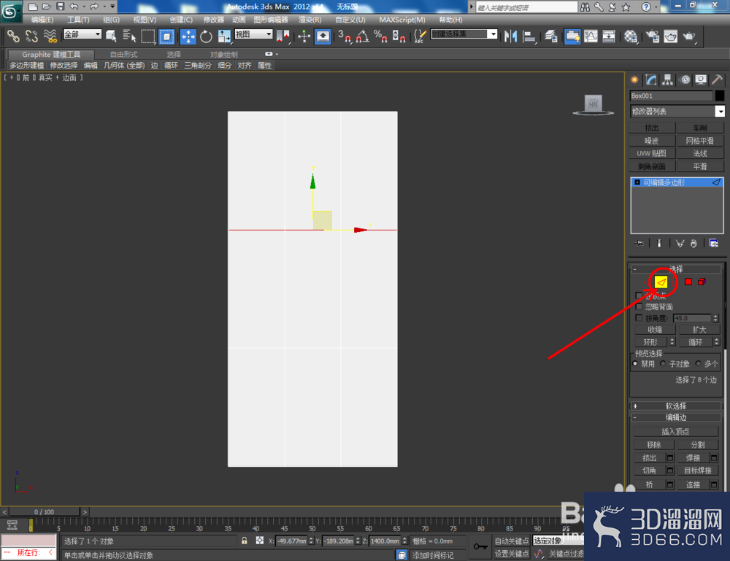Toggle Window/Crossing selection mode

[166, 36]
